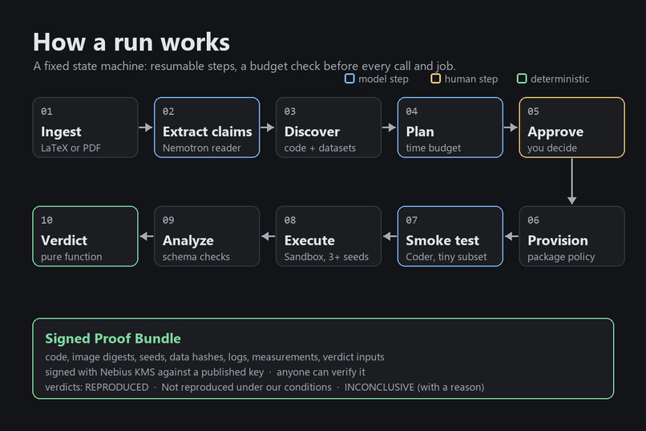
Task: Click the 'LaTeX or PDF' caption
Action: [x=71, y=148]
